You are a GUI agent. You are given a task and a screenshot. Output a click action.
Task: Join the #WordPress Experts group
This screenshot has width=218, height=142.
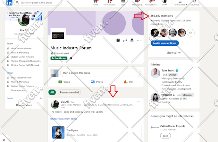(165, 136)
